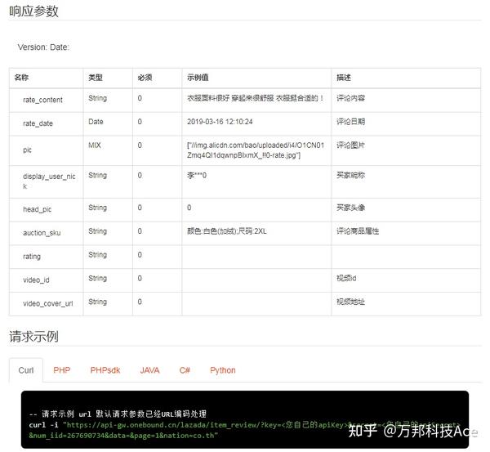Select the rating parameter name
The height and width of the screenshot is (452, 490).
point(32,257)
